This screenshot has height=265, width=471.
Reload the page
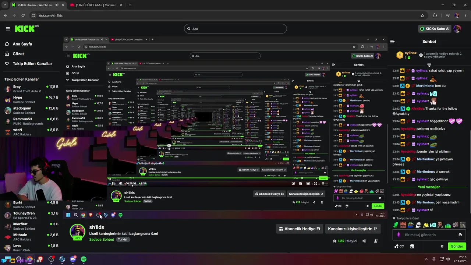(x=23, y=15)
